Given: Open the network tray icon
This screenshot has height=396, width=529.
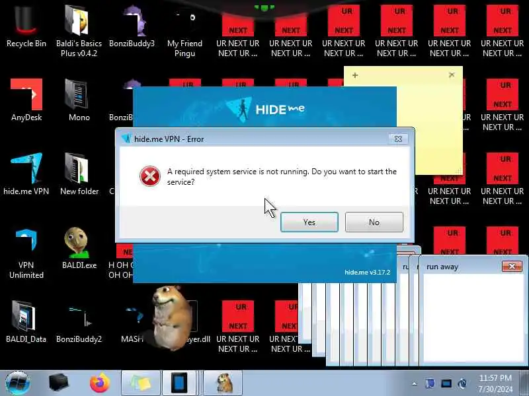Looking at the screenshot, I should click(446, 383).
